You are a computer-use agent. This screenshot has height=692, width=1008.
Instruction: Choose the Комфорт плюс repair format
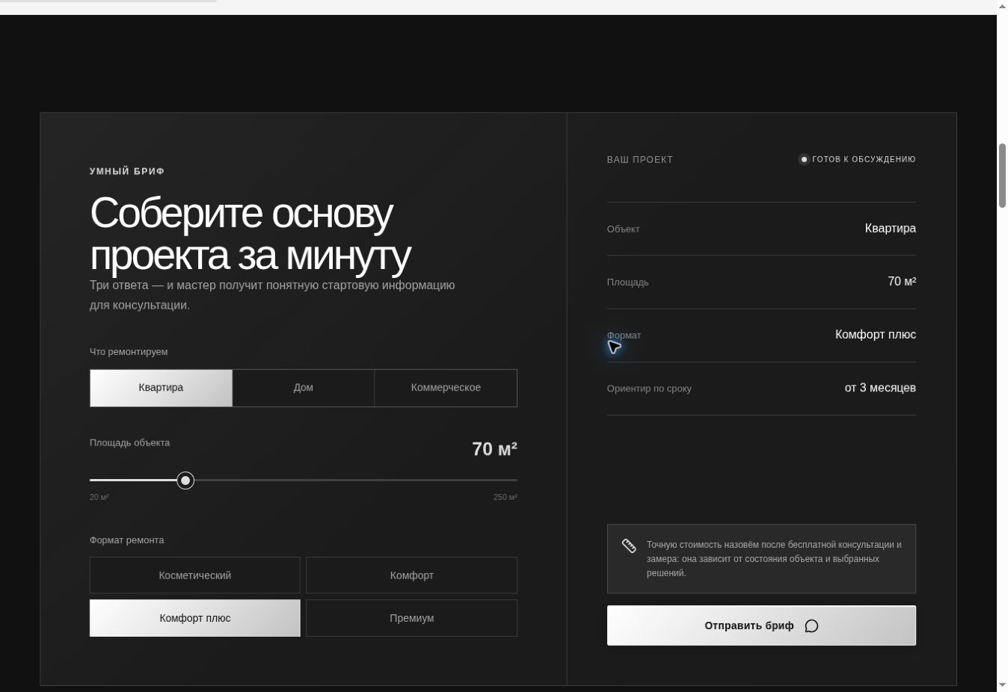[x=194, y=618]
